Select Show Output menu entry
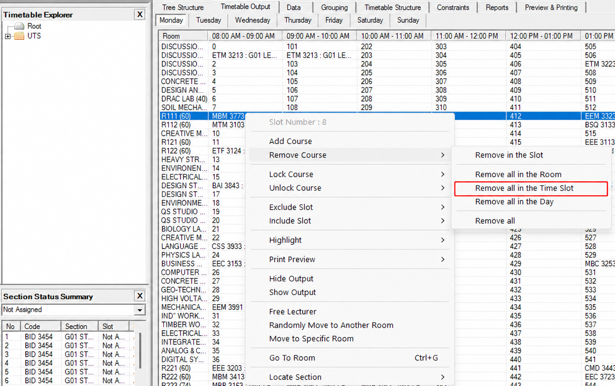The height and width of the screenshot is (386, 615). (x=350, y=292)
